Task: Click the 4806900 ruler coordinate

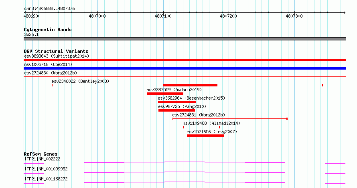Action: point(32,16)
